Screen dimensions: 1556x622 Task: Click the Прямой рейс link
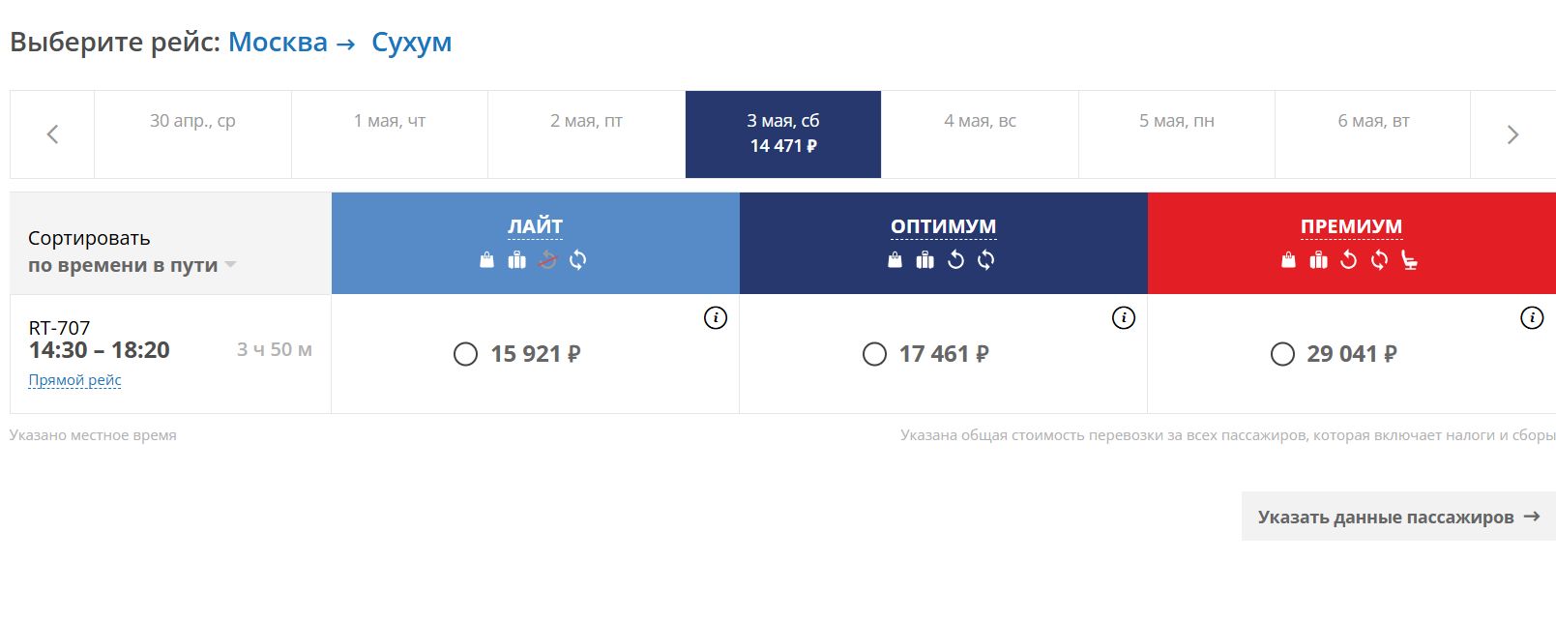click(x=75, y=380)
